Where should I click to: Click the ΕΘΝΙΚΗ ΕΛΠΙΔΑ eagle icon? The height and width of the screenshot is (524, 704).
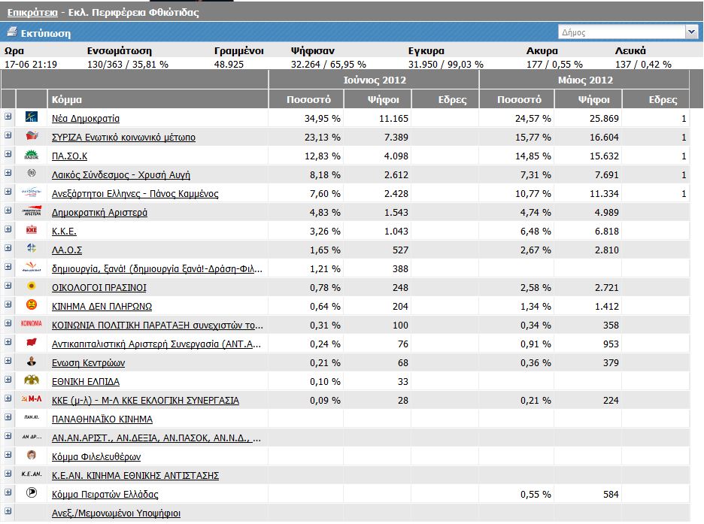[32, 381]
